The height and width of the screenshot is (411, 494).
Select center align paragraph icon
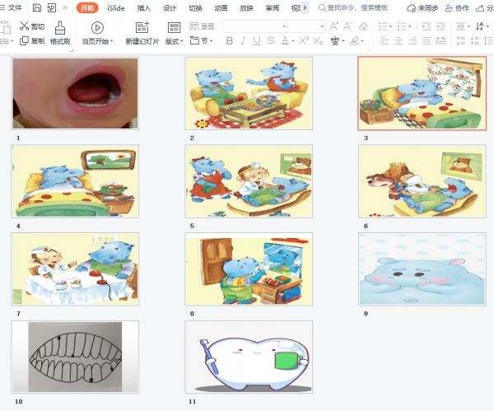(x=398, y=40)
